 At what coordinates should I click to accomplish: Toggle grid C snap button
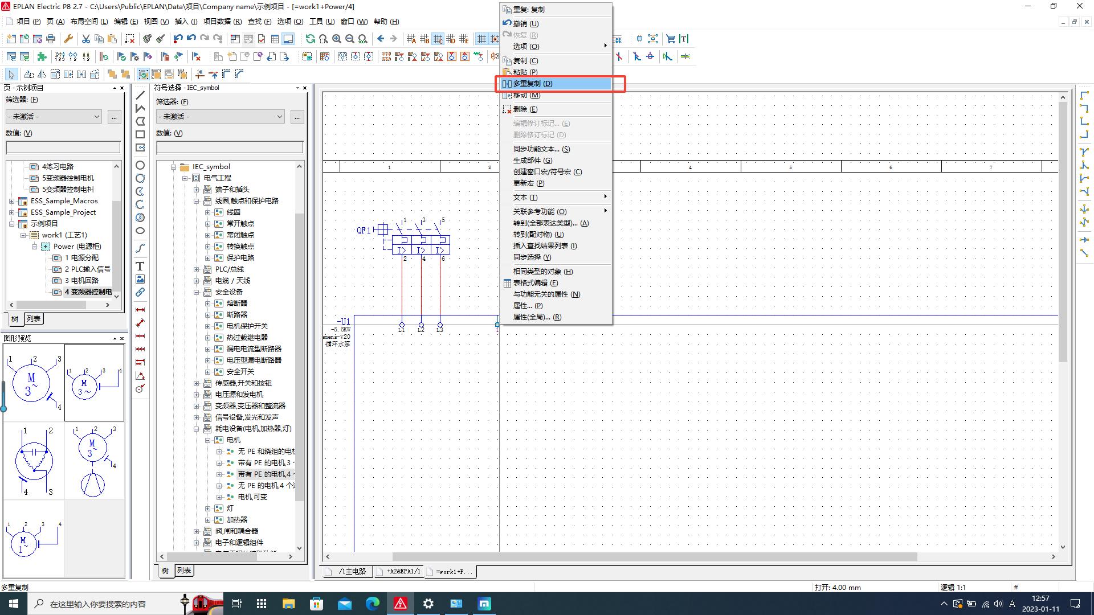click(438, 39)
